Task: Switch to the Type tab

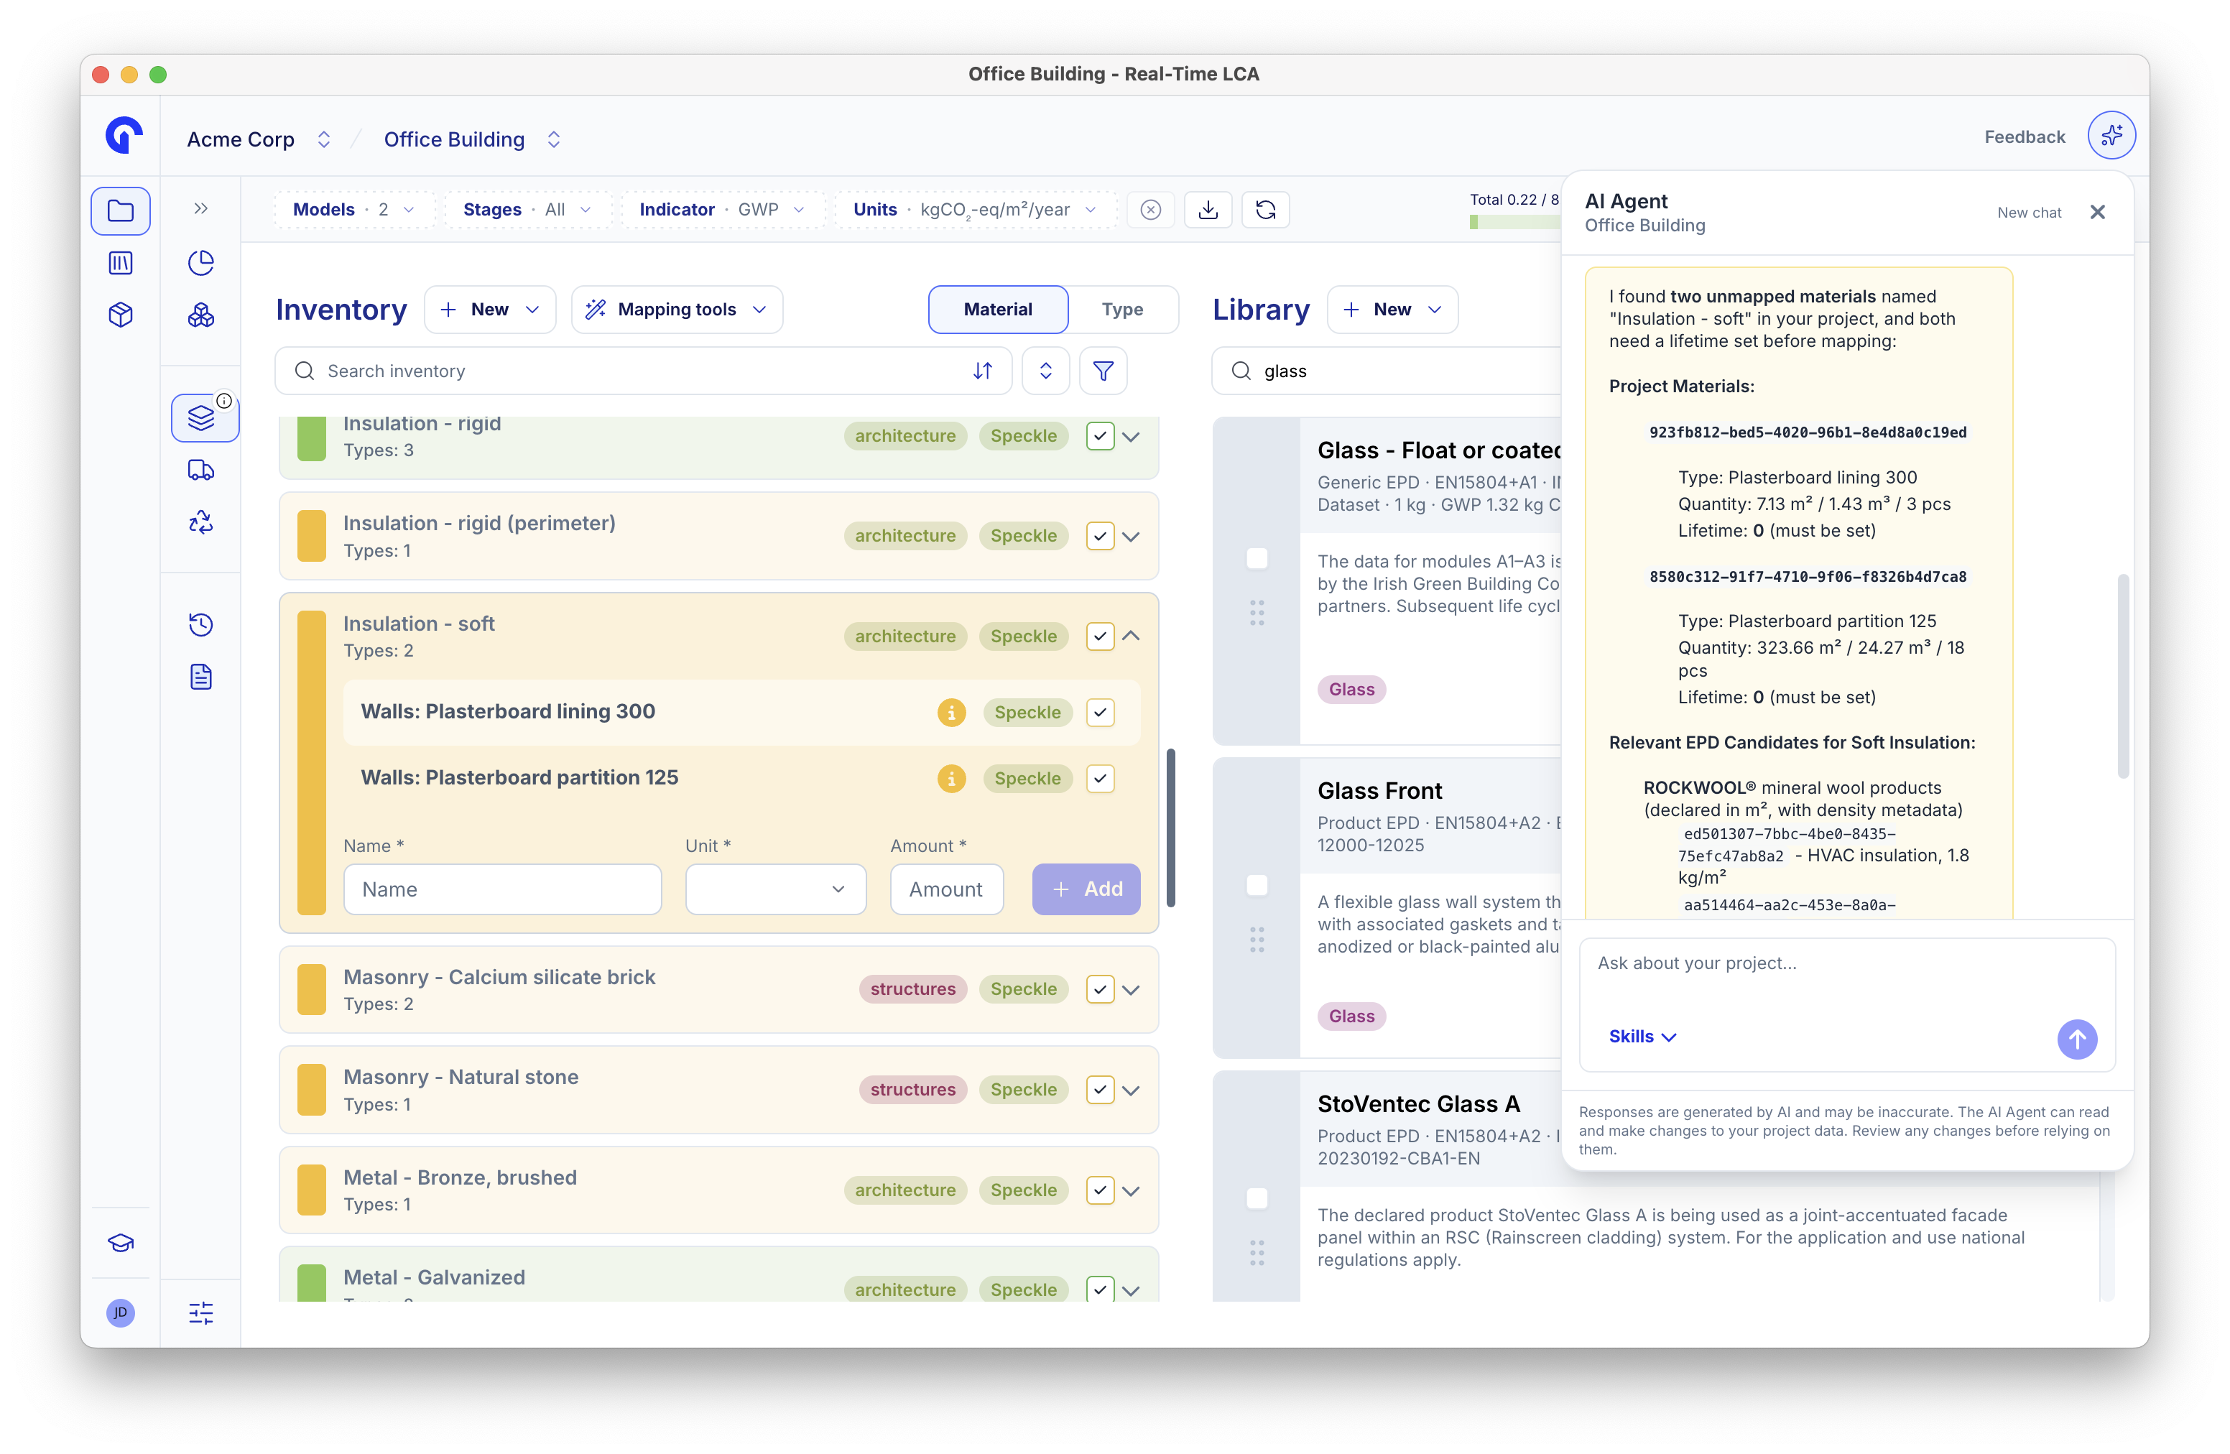Action: pyautogui.click(x=1121, y=310)
